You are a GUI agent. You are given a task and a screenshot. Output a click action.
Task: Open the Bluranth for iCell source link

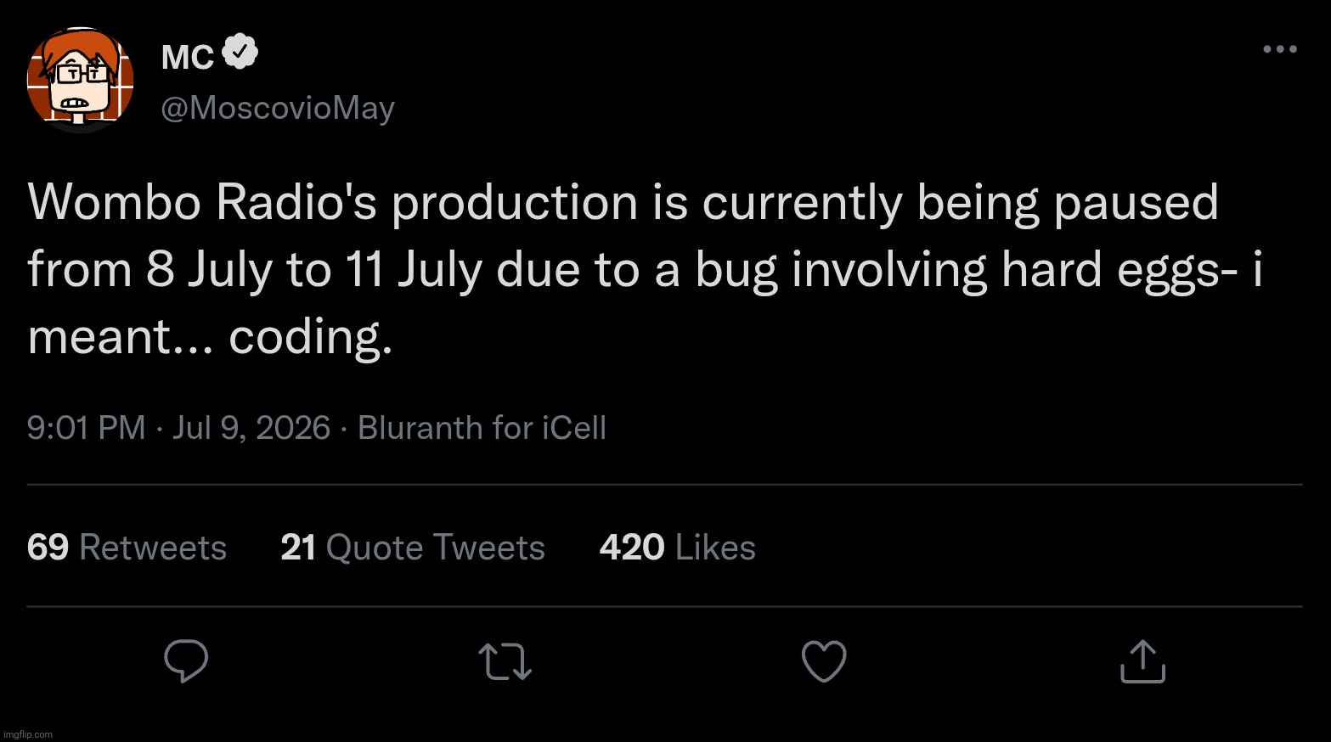(482, 428)
